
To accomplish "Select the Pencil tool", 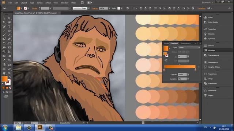I will pos(9,35).
